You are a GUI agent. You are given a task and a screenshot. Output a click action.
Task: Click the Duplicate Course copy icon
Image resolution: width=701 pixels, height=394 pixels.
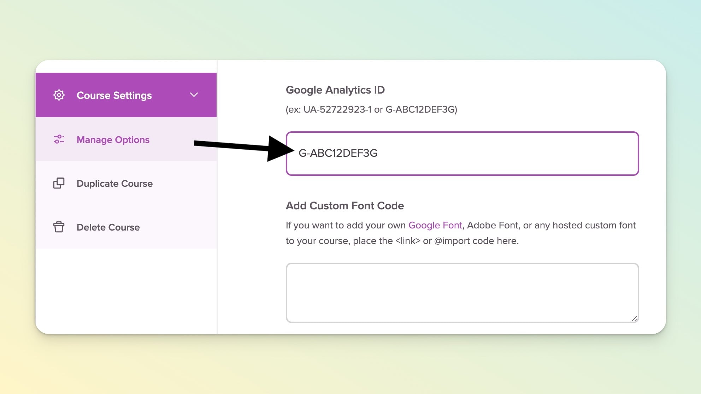(59, 183)
